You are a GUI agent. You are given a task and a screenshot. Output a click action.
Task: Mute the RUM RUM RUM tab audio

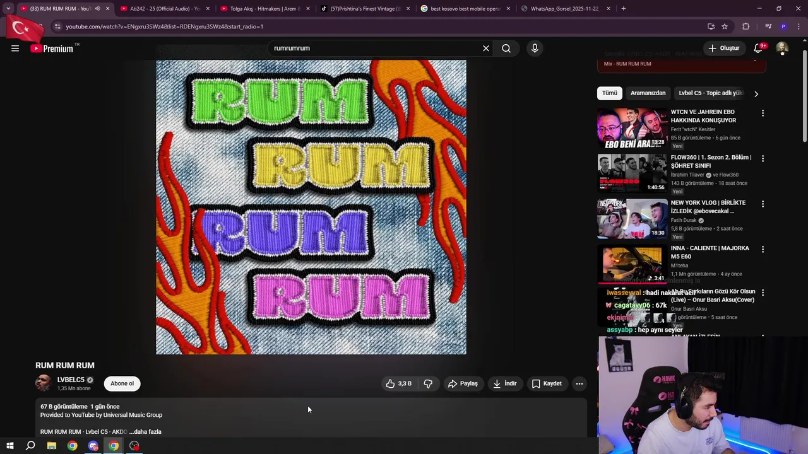point(97,9)
